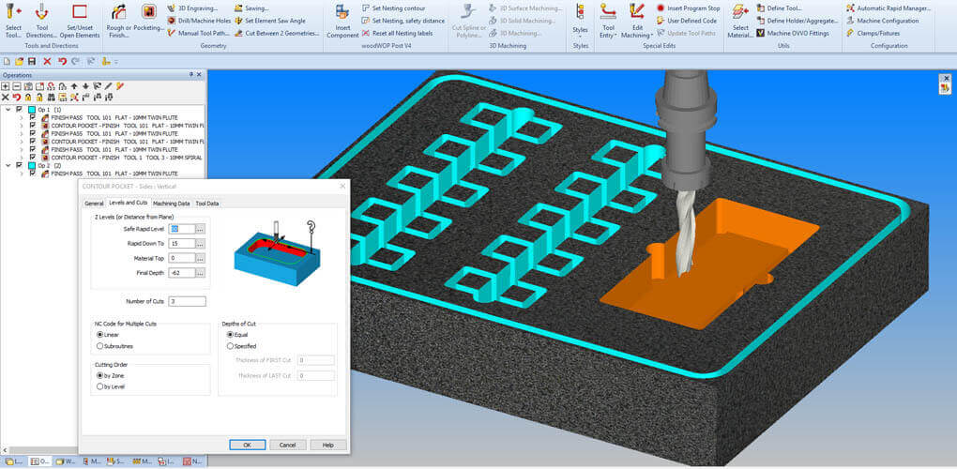Click the Save disk icon in quick toolbar
Viewport: 957px width, 469px height.
32,62
